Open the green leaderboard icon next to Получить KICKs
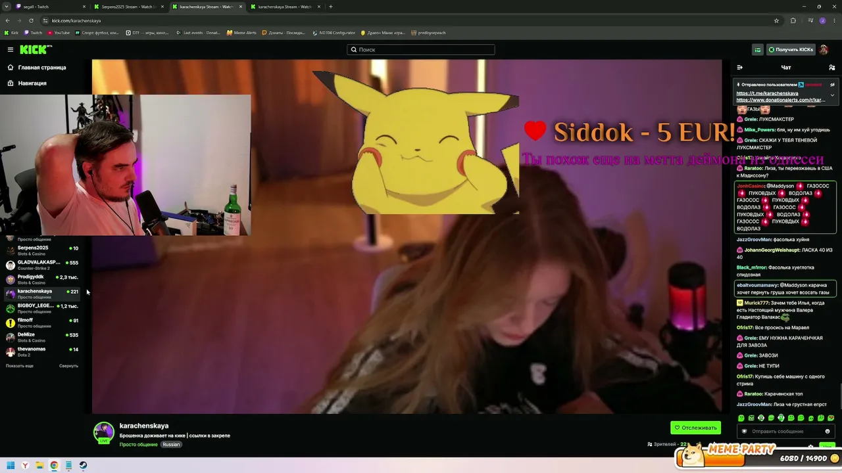 point(758,49)
